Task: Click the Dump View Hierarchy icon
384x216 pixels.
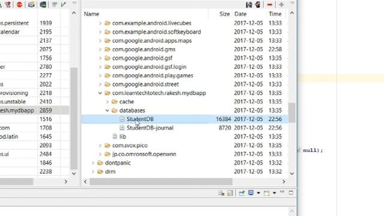Action: pos(43,4)
